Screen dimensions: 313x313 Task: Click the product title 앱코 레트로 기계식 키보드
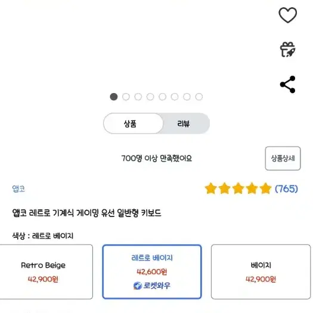(x=86, y=213)
